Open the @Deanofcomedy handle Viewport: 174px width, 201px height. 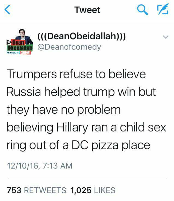pos(69,47)
